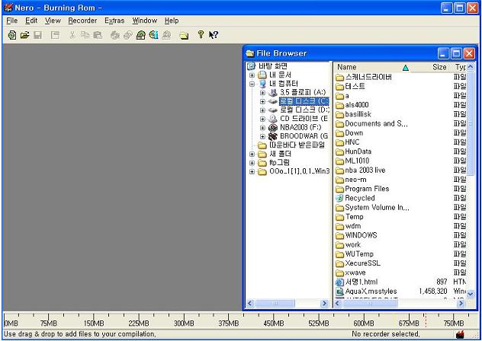Image resolution: width=482 pixels, height=341 pixels.
Task: Sort file list by Name column header
Action: coord(373,67)
